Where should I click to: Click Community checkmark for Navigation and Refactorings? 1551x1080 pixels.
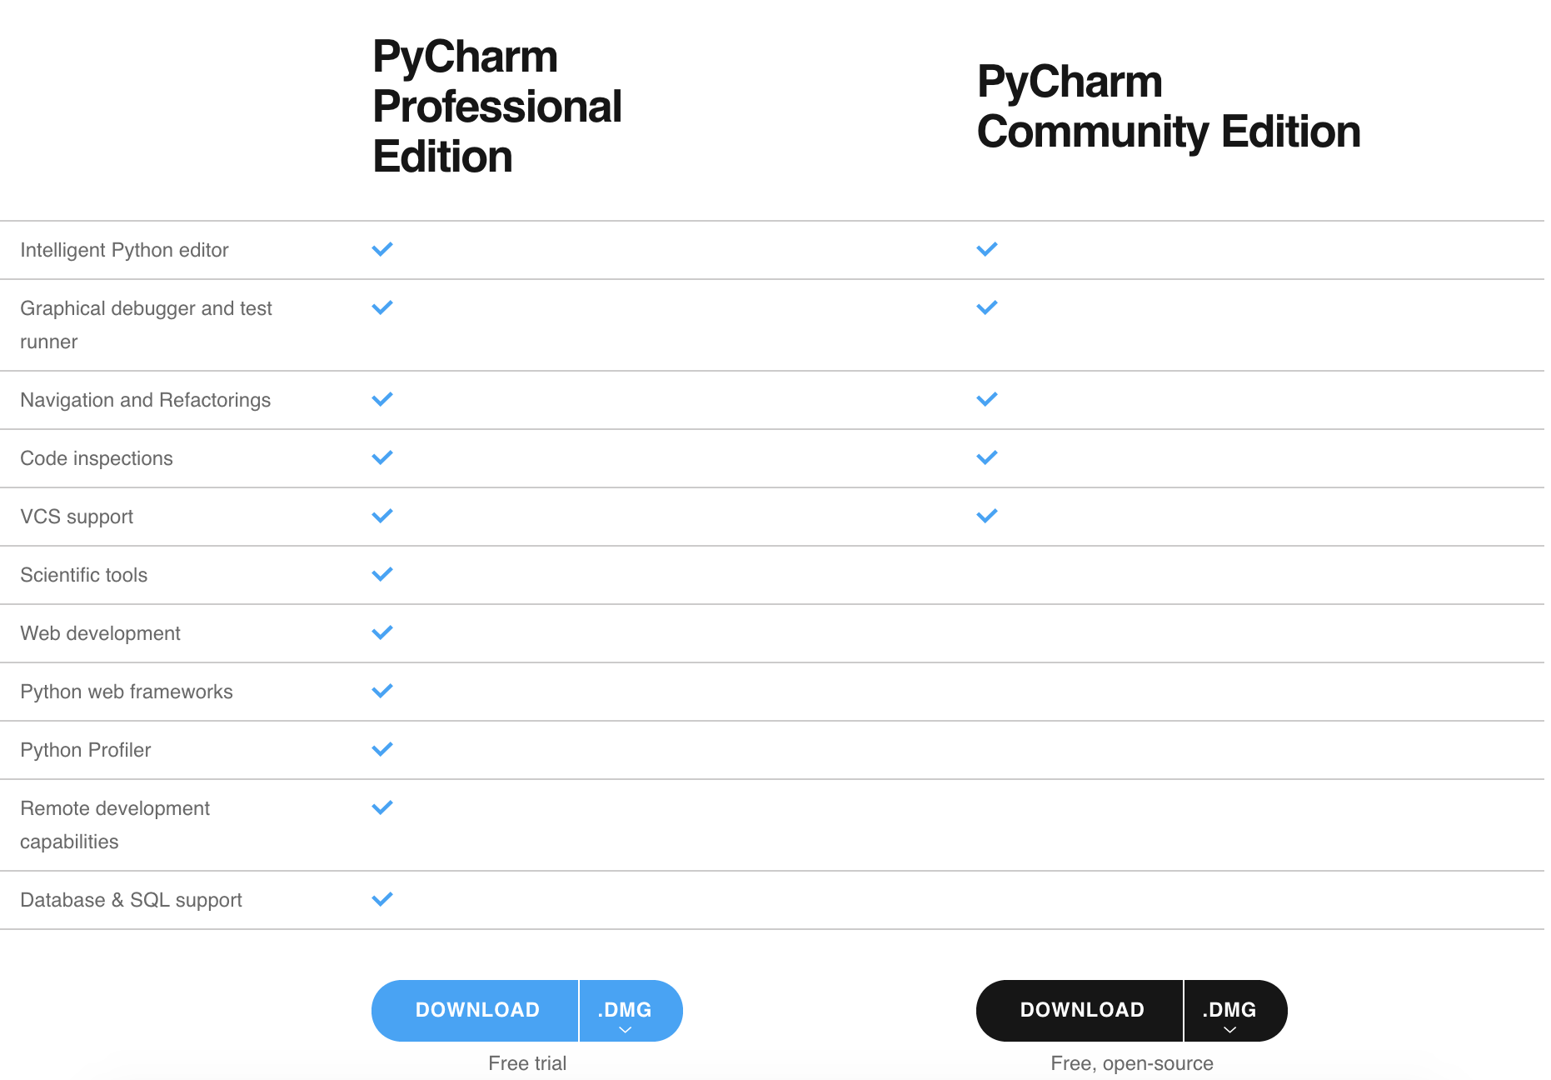(x=987, y=399)
